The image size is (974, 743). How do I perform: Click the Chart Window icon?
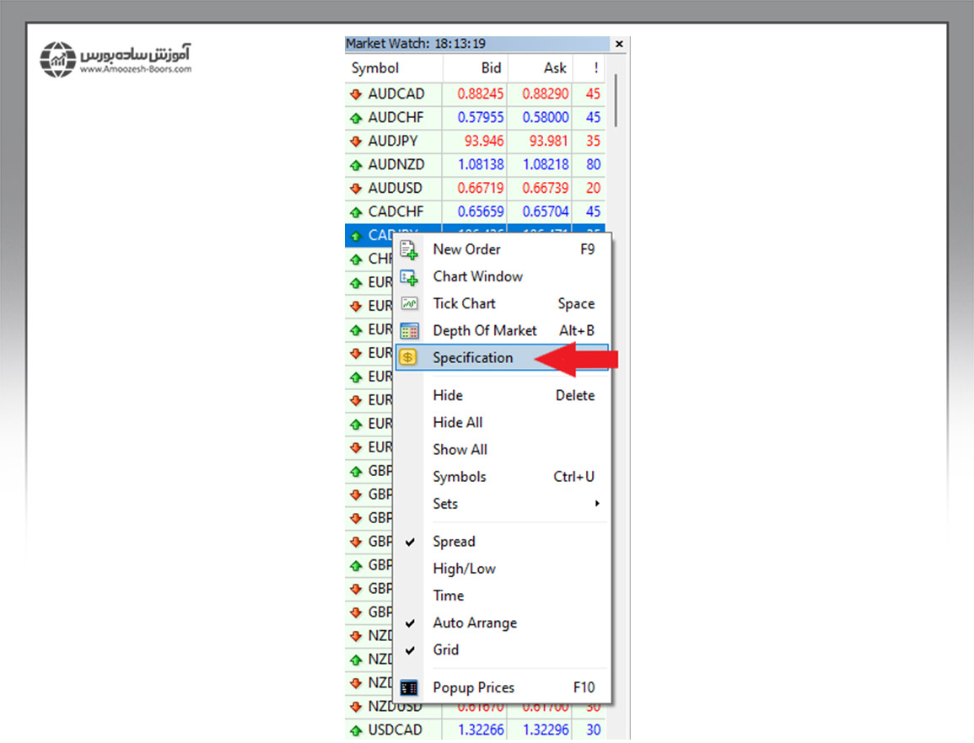(x=409, y=277)
